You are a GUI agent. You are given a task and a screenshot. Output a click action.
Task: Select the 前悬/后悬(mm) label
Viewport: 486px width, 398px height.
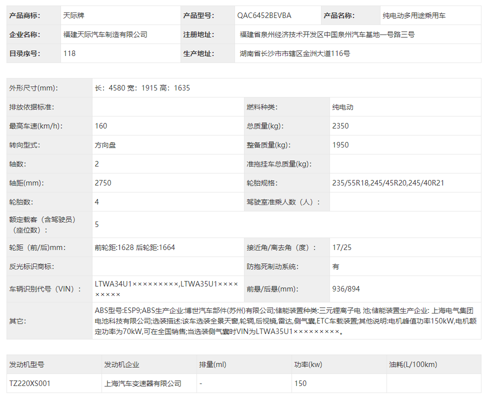pos(272,289)
